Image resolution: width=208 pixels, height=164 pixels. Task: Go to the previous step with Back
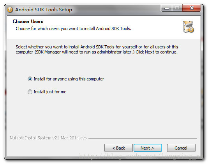tap(118, 148)
